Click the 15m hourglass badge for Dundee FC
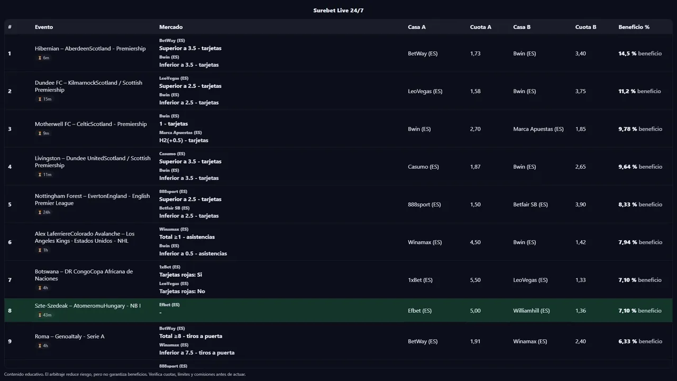 click(44, 99)
